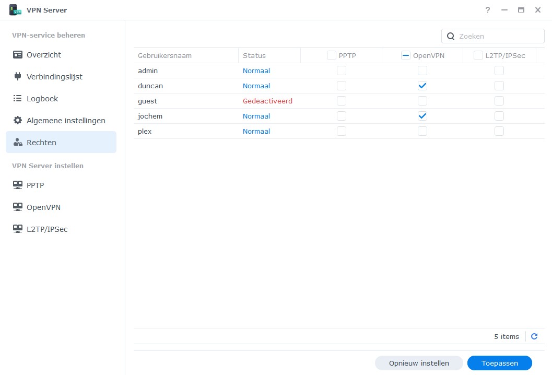
Task: Enable L2TP/IPSec for admin
Action: [499, 71]
